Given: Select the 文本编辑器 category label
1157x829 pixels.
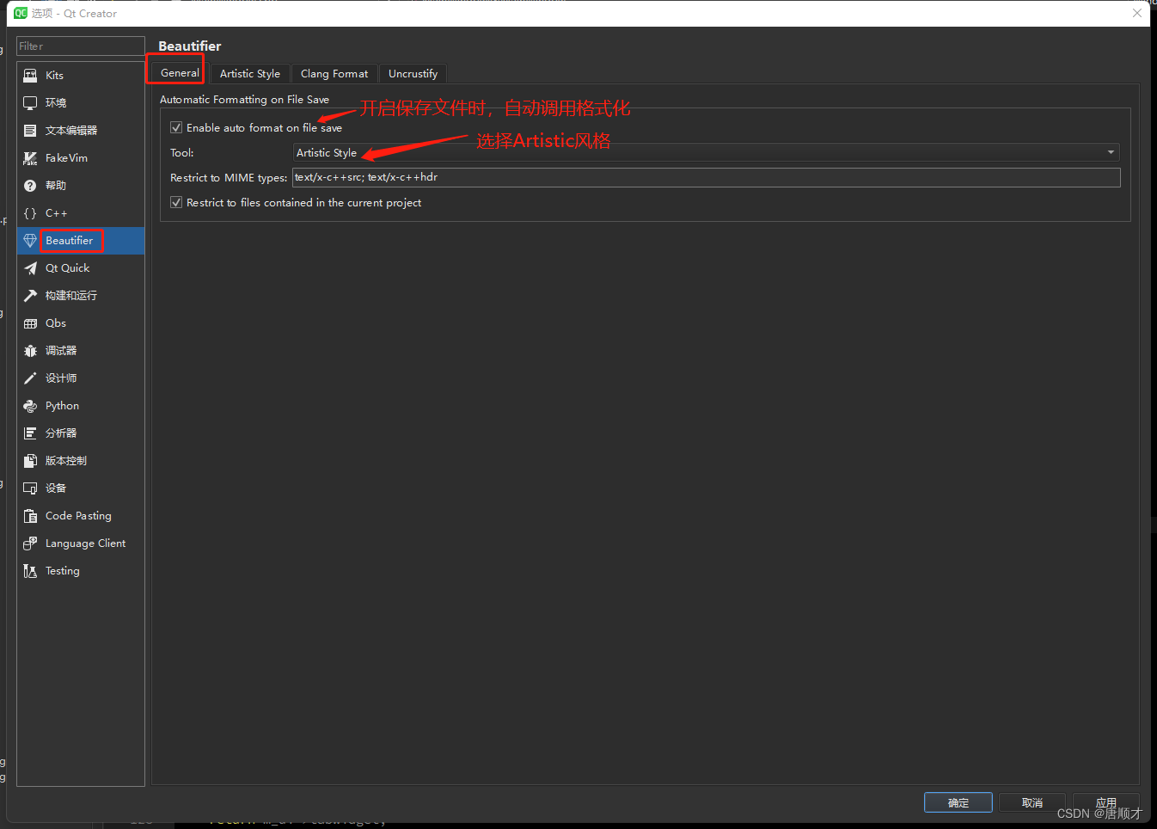Looking at the screenshot, I should (x=71, y=131).
